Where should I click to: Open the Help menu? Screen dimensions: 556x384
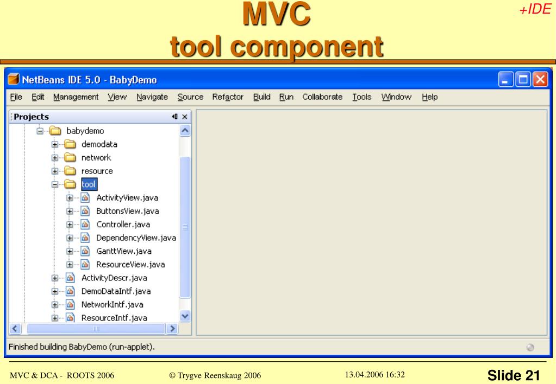(430, 97)
